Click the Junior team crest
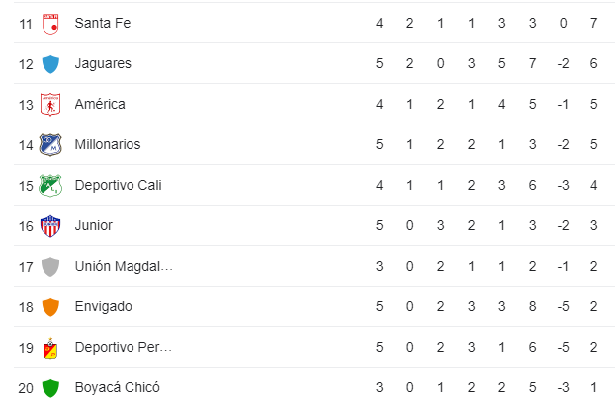 coord(50,225)
